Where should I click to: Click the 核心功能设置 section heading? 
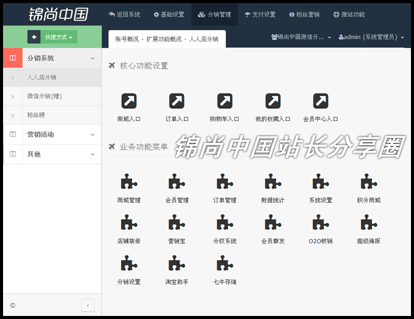click(x=144, y=66)
